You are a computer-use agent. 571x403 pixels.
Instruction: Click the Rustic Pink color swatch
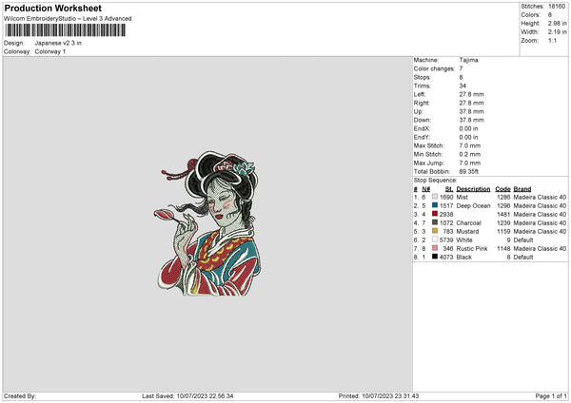[x=435, y=248]
